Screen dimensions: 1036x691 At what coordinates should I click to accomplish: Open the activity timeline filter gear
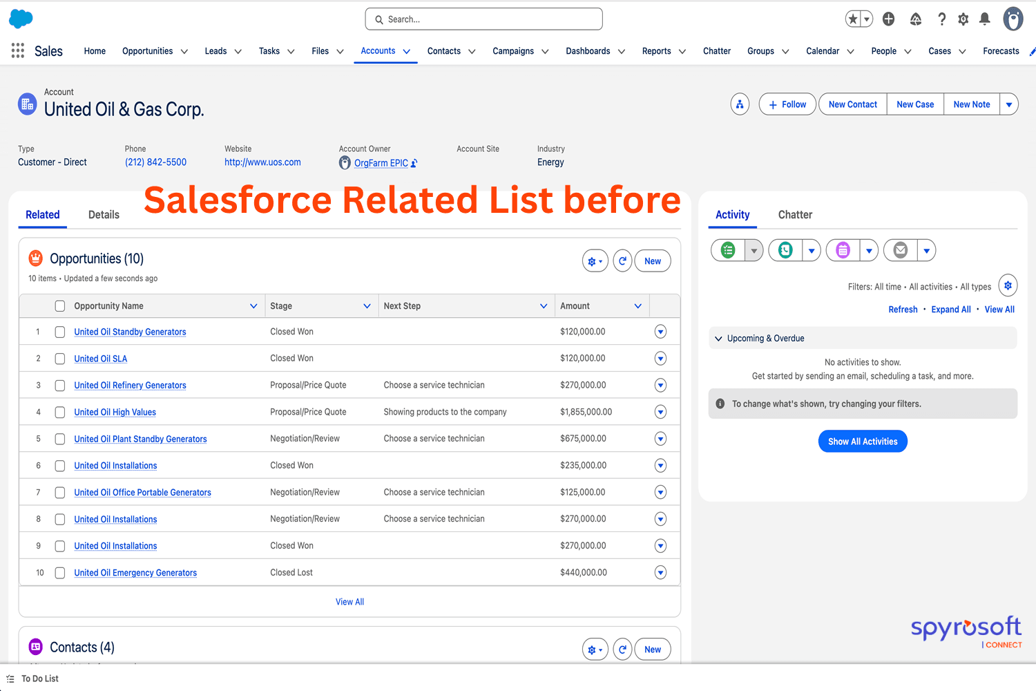[1008, 285]
